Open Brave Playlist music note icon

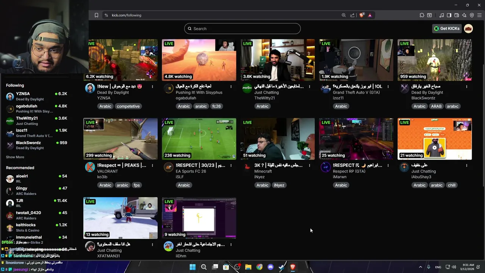pos(441,15)
